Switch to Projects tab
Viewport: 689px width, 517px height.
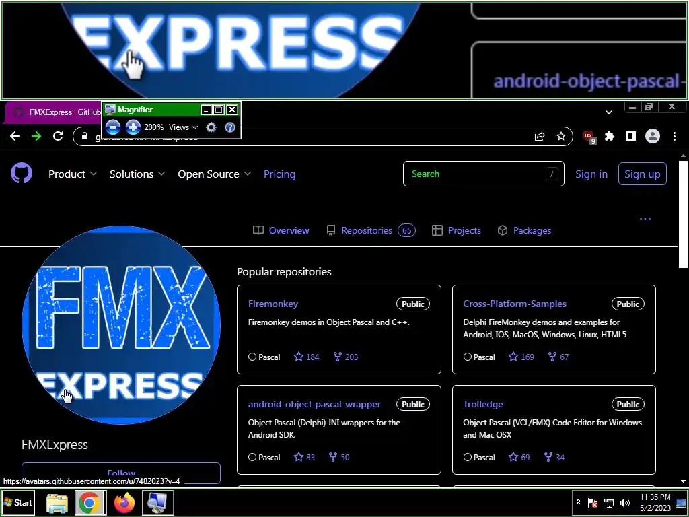456,230
